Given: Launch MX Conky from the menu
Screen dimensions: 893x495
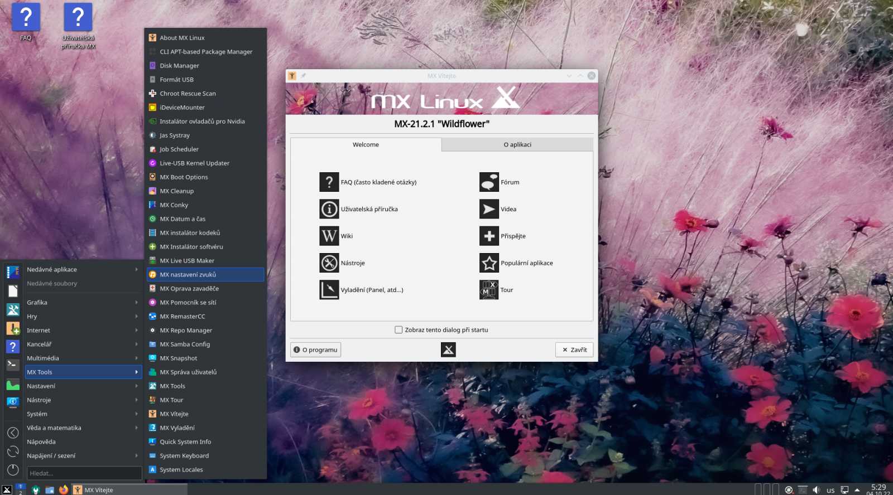Looking at the screenshot, I should [x=205, y=205].
